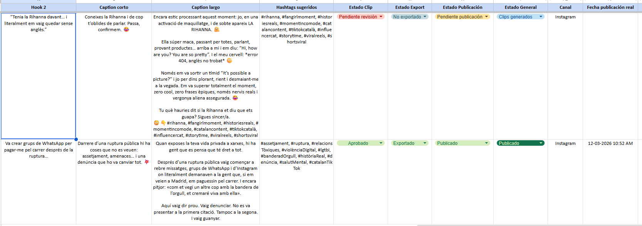642x226 pixels.
Task: Click the long caption cell starting "Encara estic processant"
Action: (205, 76)
